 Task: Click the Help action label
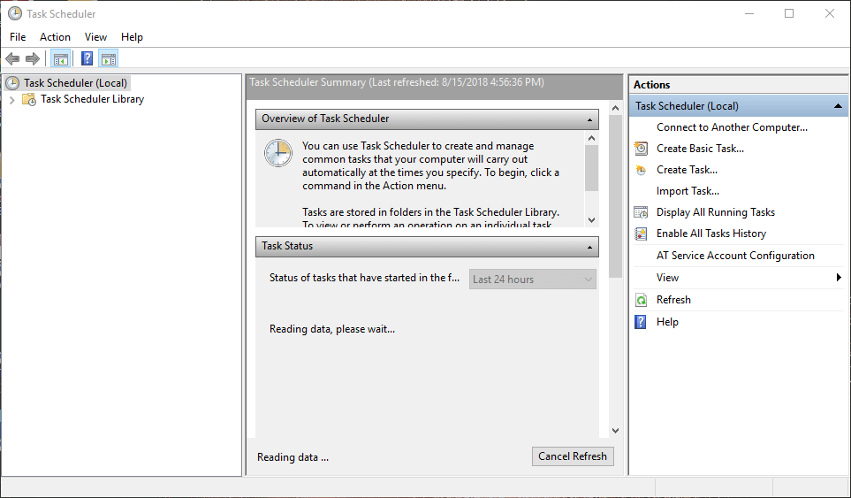pyautogui.click(x=667, y=322)
